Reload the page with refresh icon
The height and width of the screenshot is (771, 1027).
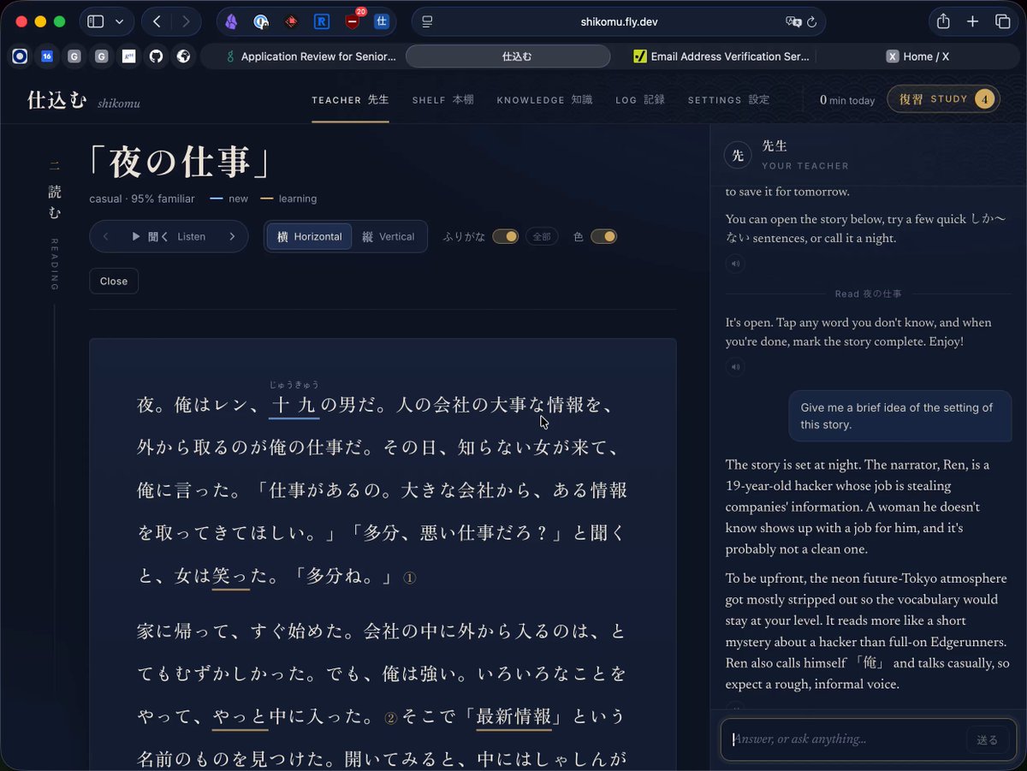tap(811, 22)
